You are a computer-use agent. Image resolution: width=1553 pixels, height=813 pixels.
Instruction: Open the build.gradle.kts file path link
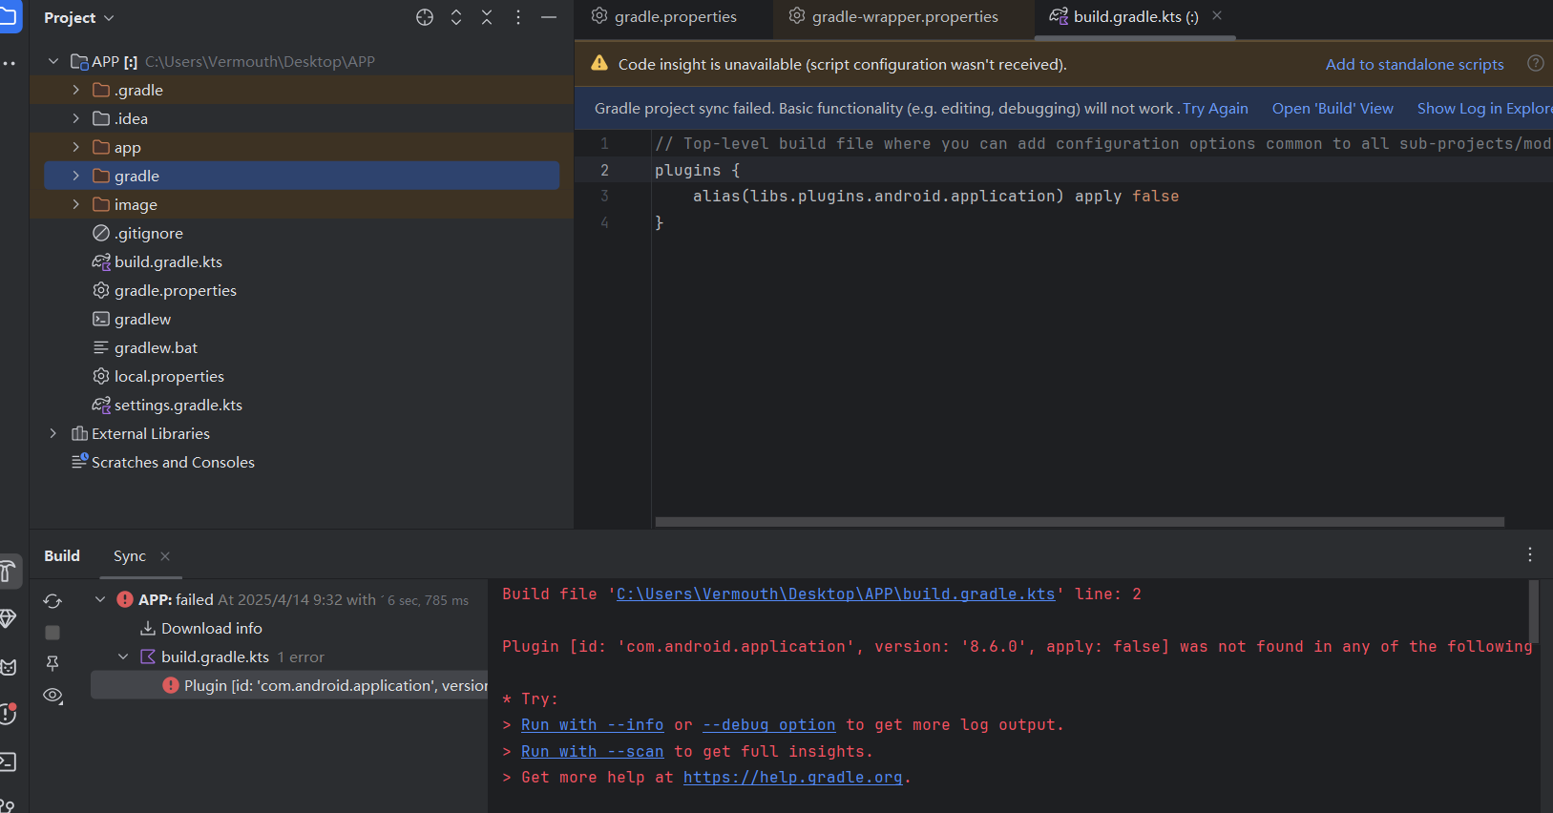[x=835, y=594]
